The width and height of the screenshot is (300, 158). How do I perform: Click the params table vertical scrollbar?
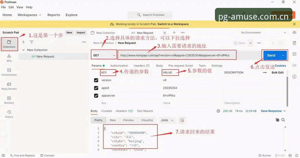pyautogui.click(x=287, y=91)
